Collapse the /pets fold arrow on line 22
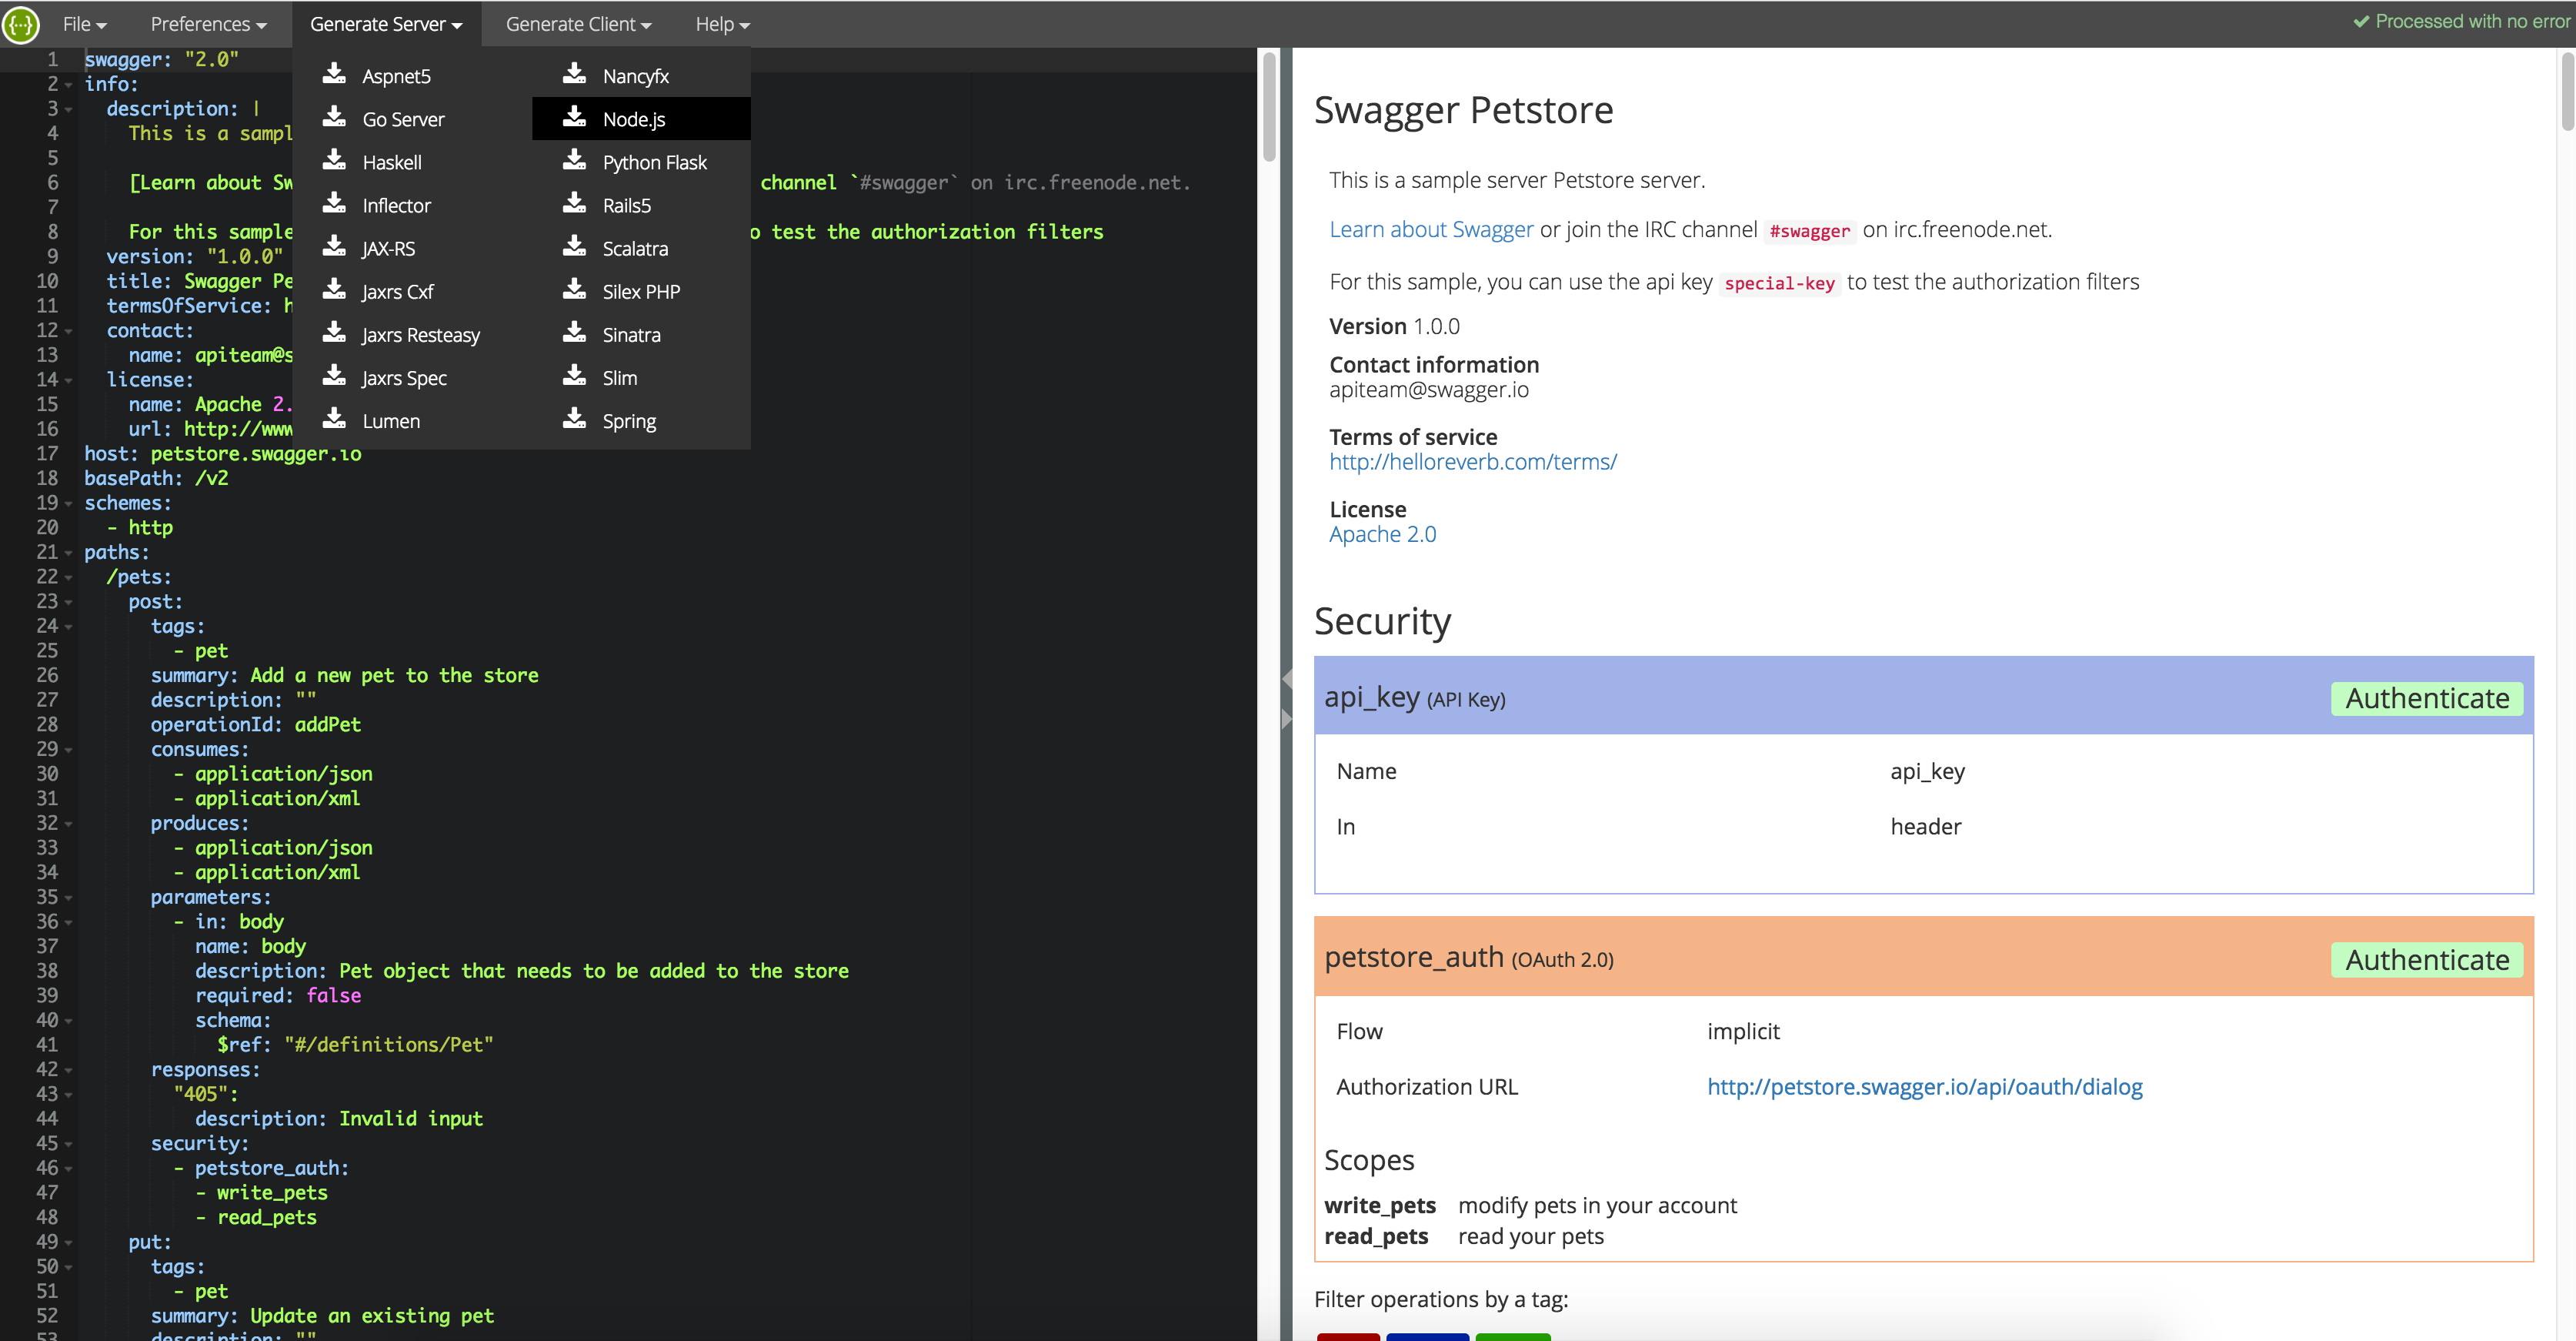 [x=69, y=578]
